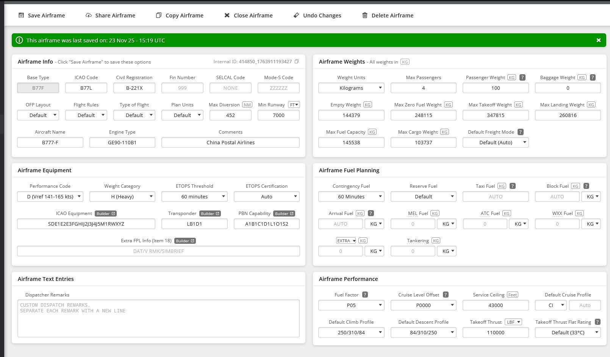
Task: Click the Undo Changes eraser icon
Action: (x=296, y=16)
